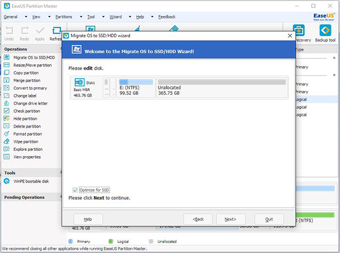
Task: Expand dropdown arrow next to Tool
Action: point(103,16)
